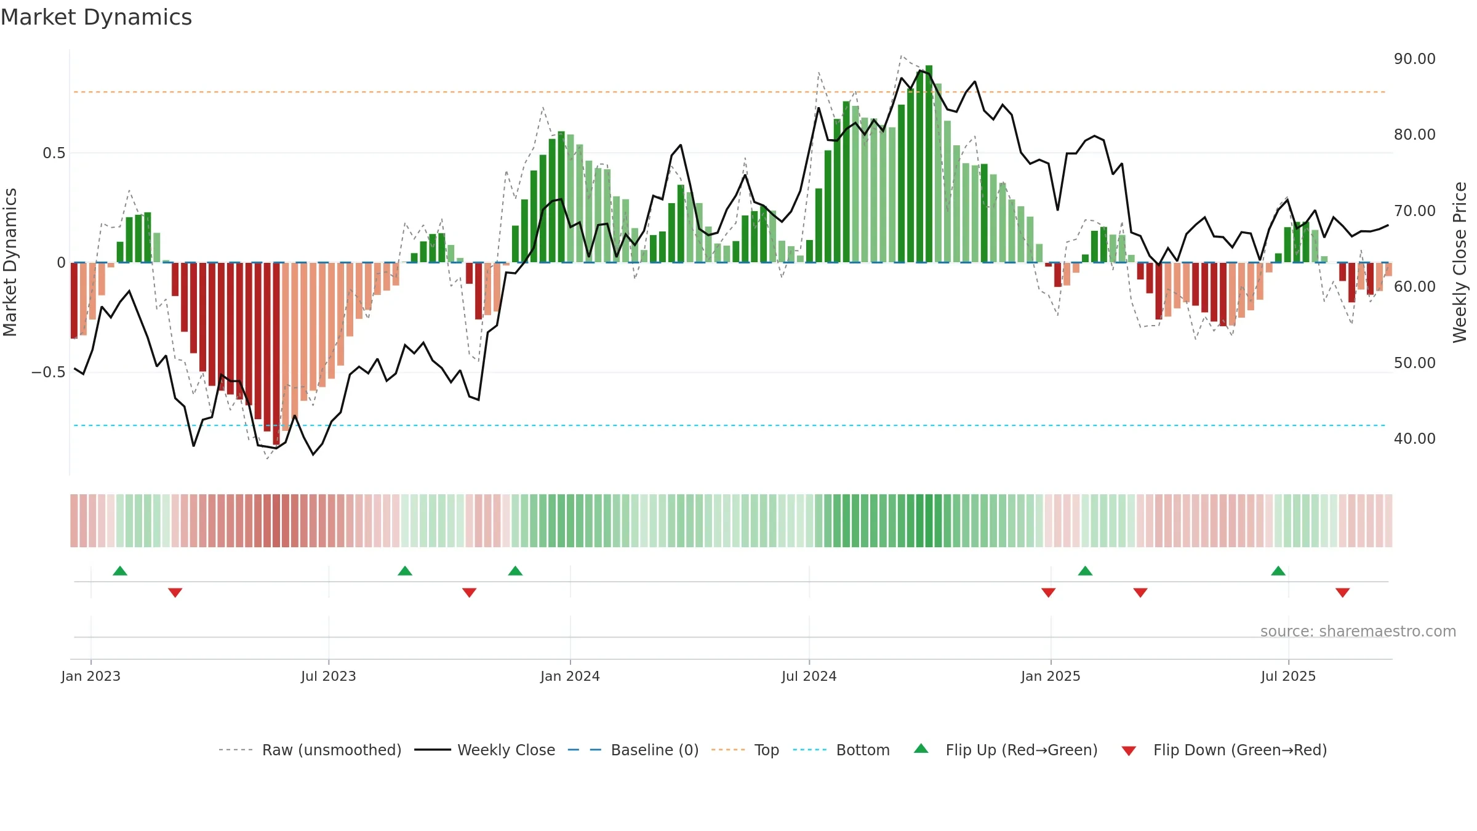
Task: Click the Top legend entry
Action: pyautogui.click(x=745, y=750)
